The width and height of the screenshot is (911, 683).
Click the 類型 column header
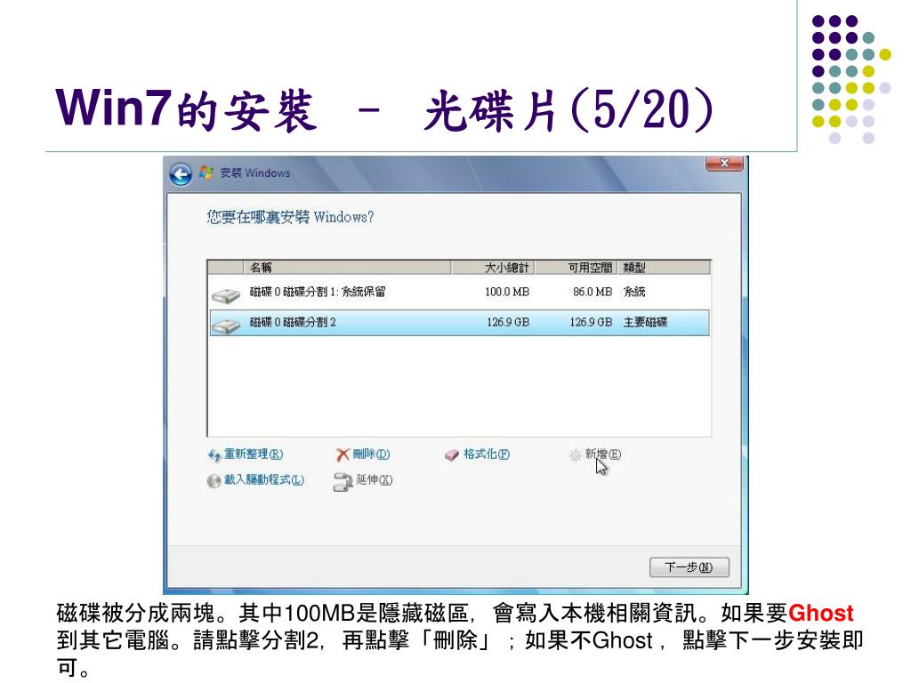664,267
